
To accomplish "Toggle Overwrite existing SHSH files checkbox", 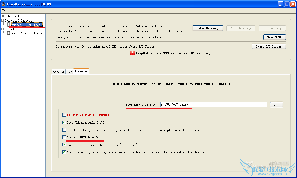I will (64, 145).
